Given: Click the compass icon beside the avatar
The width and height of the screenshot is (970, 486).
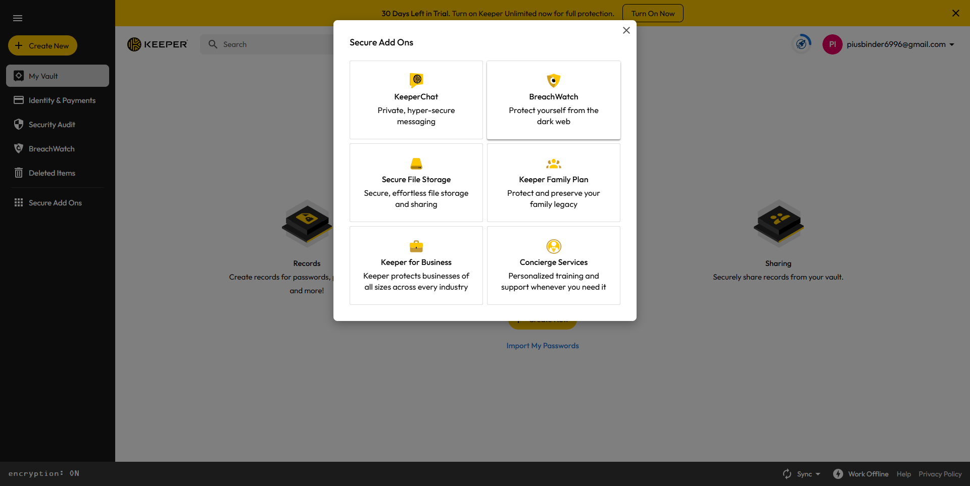Looking at the screenshot, I should pyautogui.click(x=801, y=44).
